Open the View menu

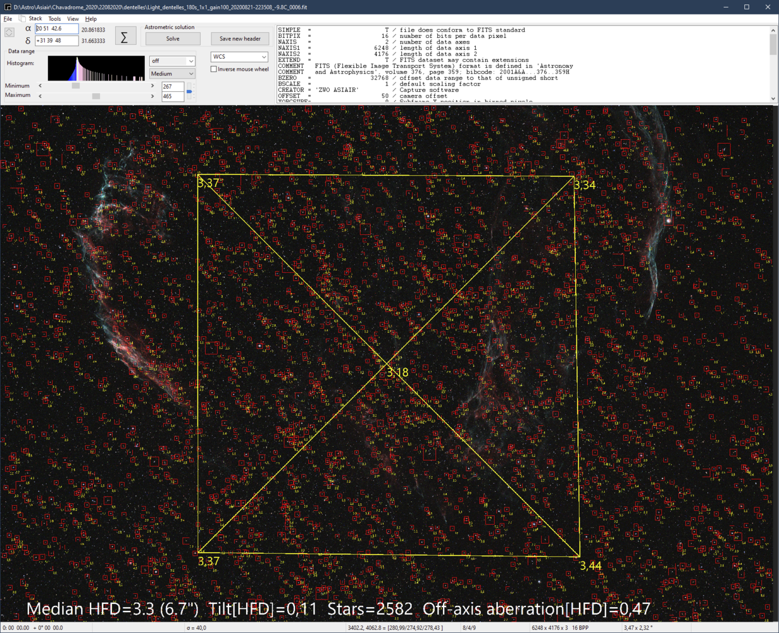(x=73, y=19)
